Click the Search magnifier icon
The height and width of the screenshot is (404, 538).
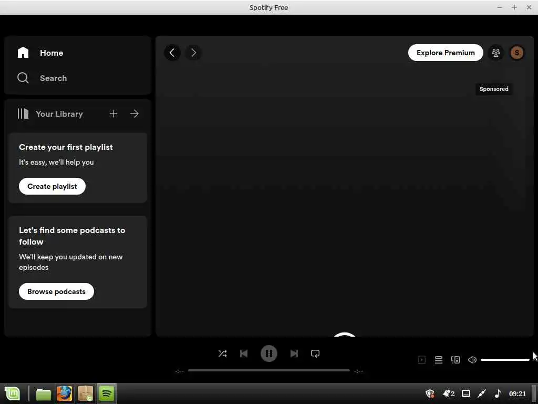pos(23,78)
